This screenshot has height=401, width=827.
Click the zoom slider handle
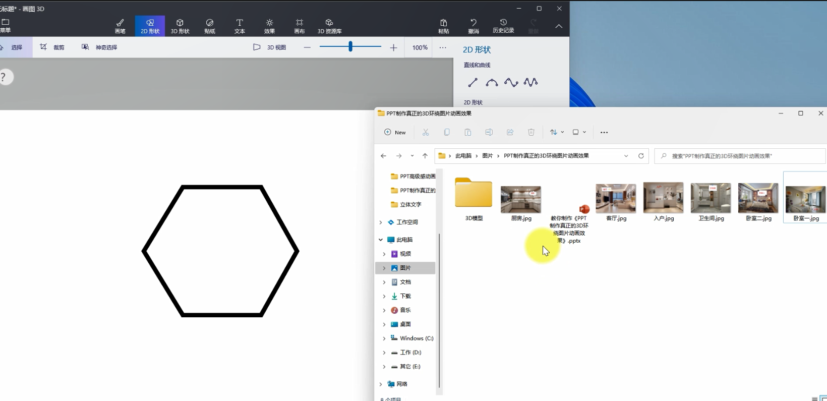pyautogui.click(x=350, y=47)
